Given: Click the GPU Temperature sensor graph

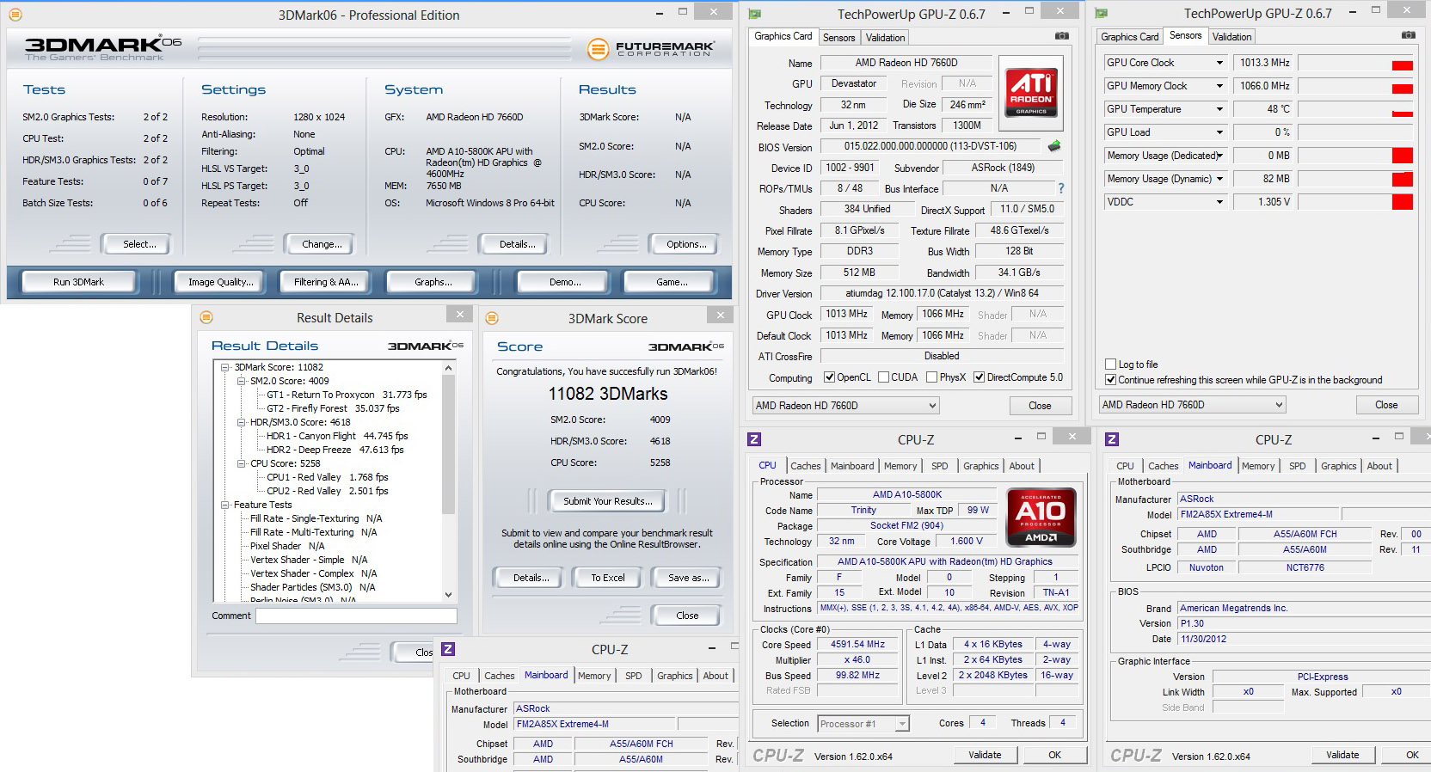Looking at the screenshot, I should [x=1355, y=109].
